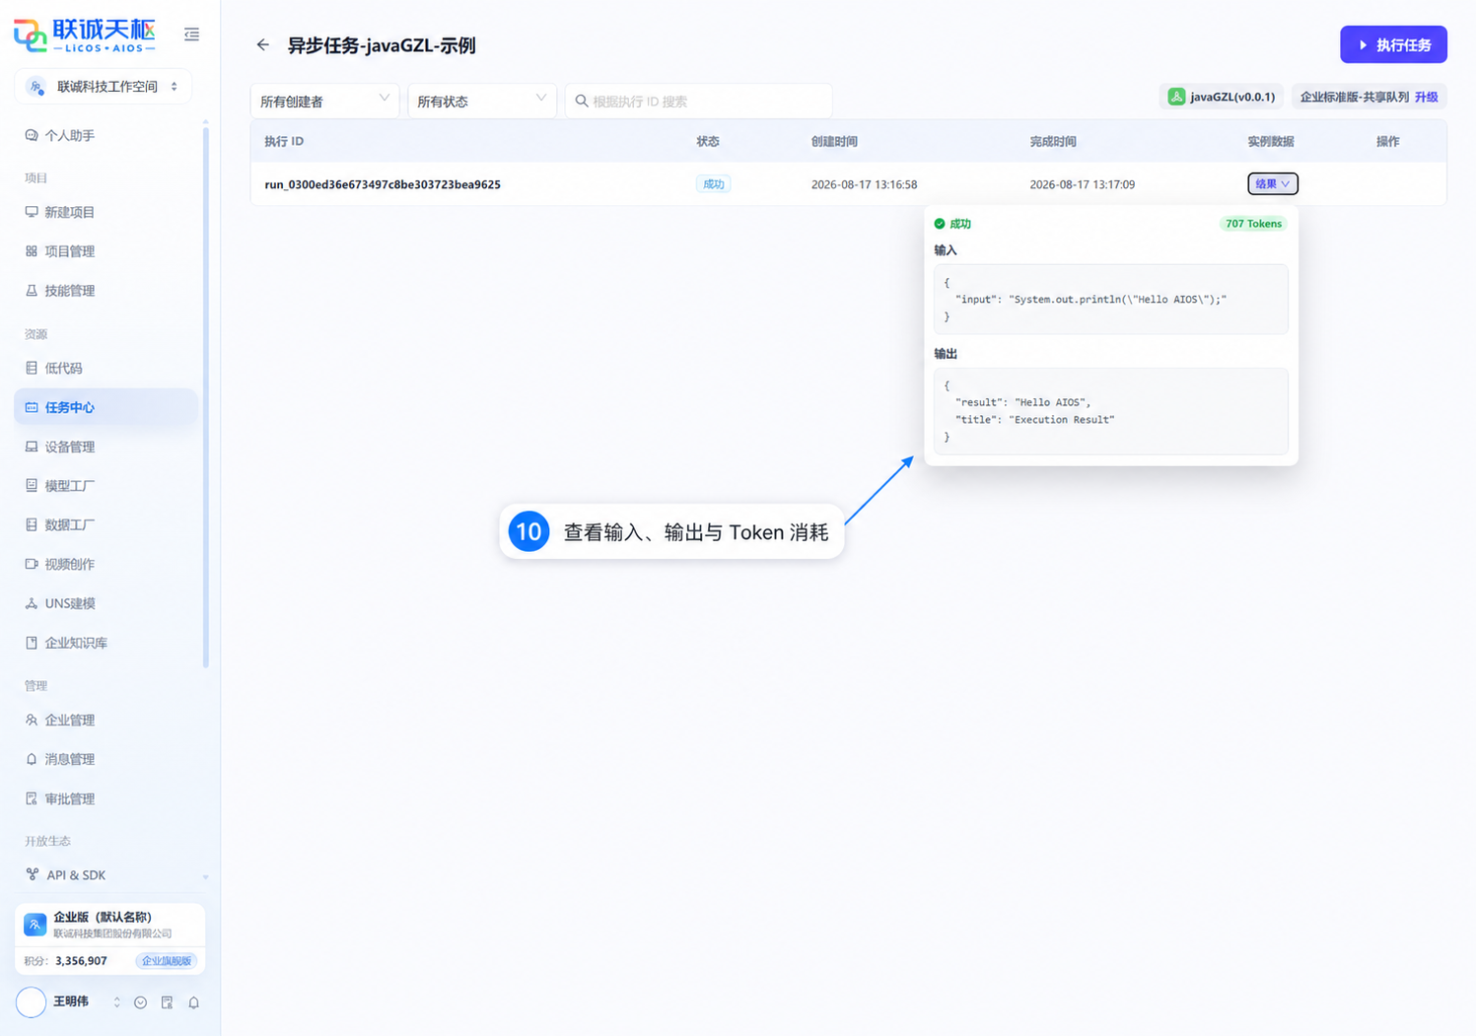The width and height of the screenshot is (1476, 1036).
Task: Click the 企业旗舰版 badge
Action: [167, 961]
